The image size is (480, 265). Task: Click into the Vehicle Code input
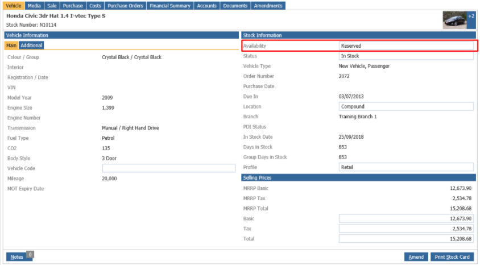(169, 168)
